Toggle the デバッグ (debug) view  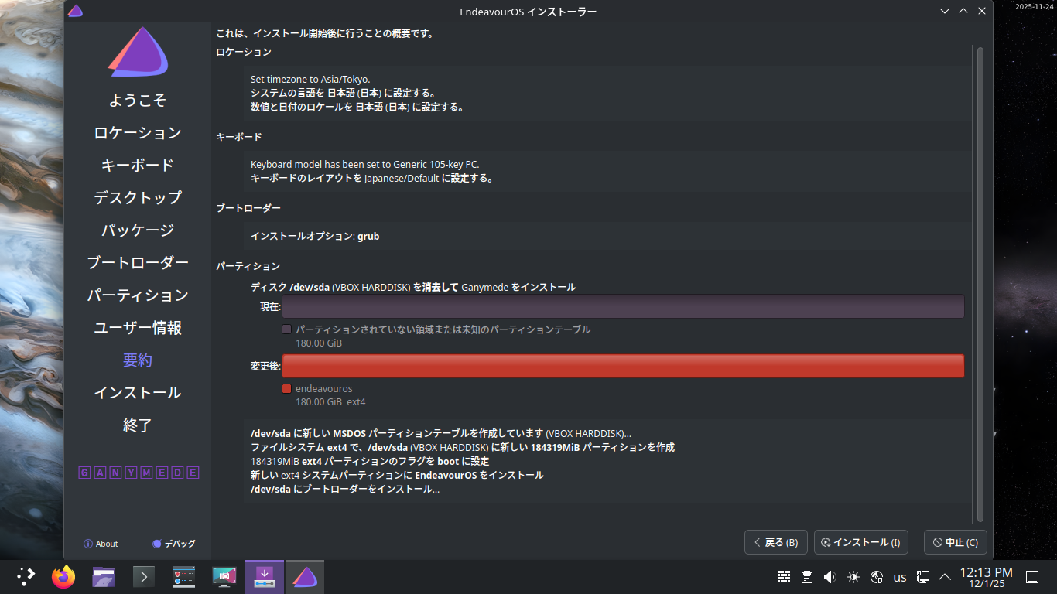(174, 544)
